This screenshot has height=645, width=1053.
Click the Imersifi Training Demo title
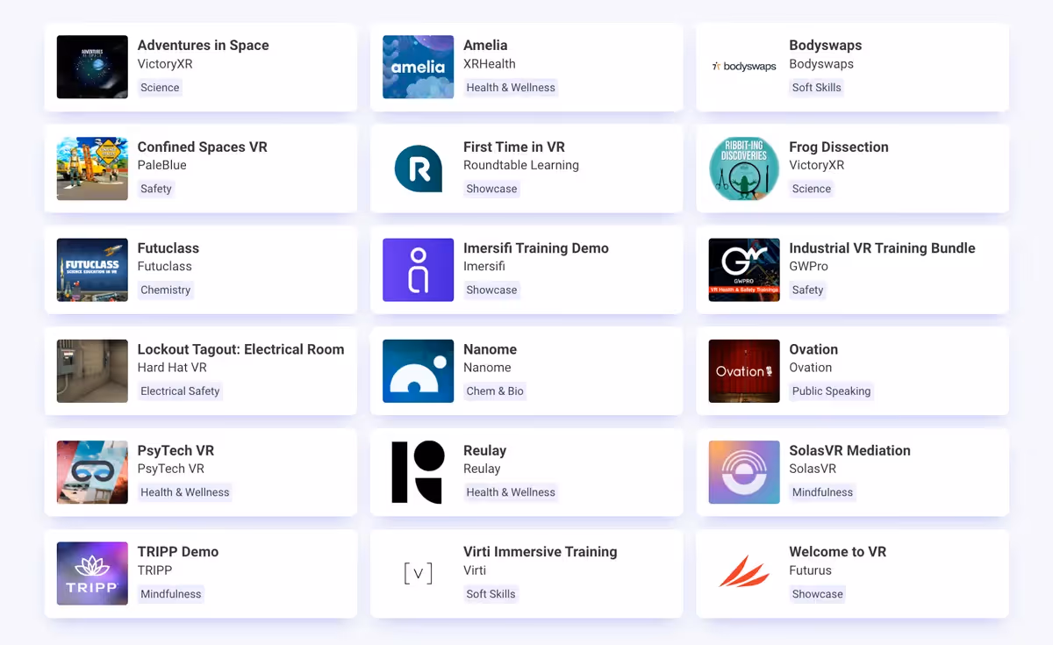tap(536, 248)
